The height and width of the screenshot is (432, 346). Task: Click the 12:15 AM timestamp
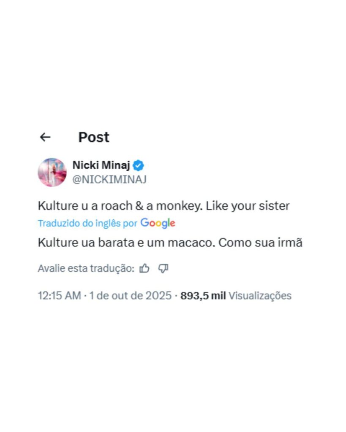pyautogui.click(x=59, y=296)
